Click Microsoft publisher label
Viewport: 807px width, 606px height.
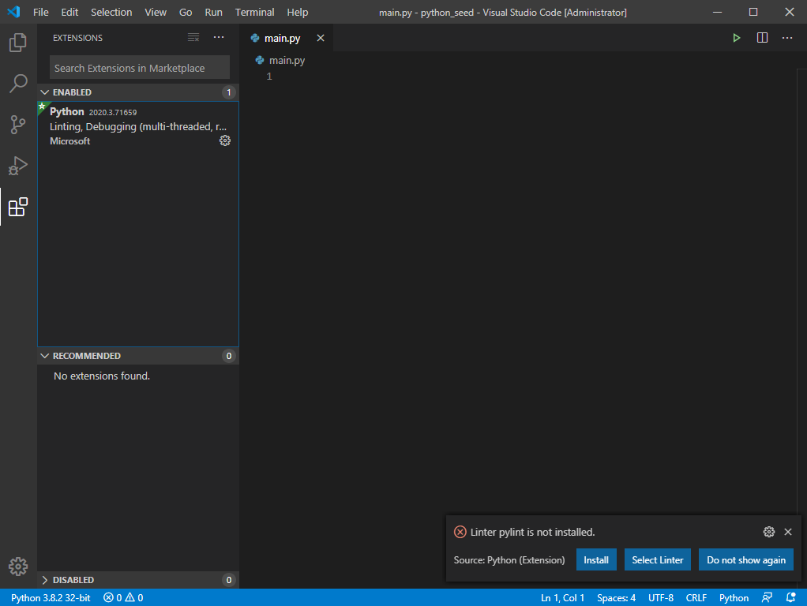pos(70,141)
